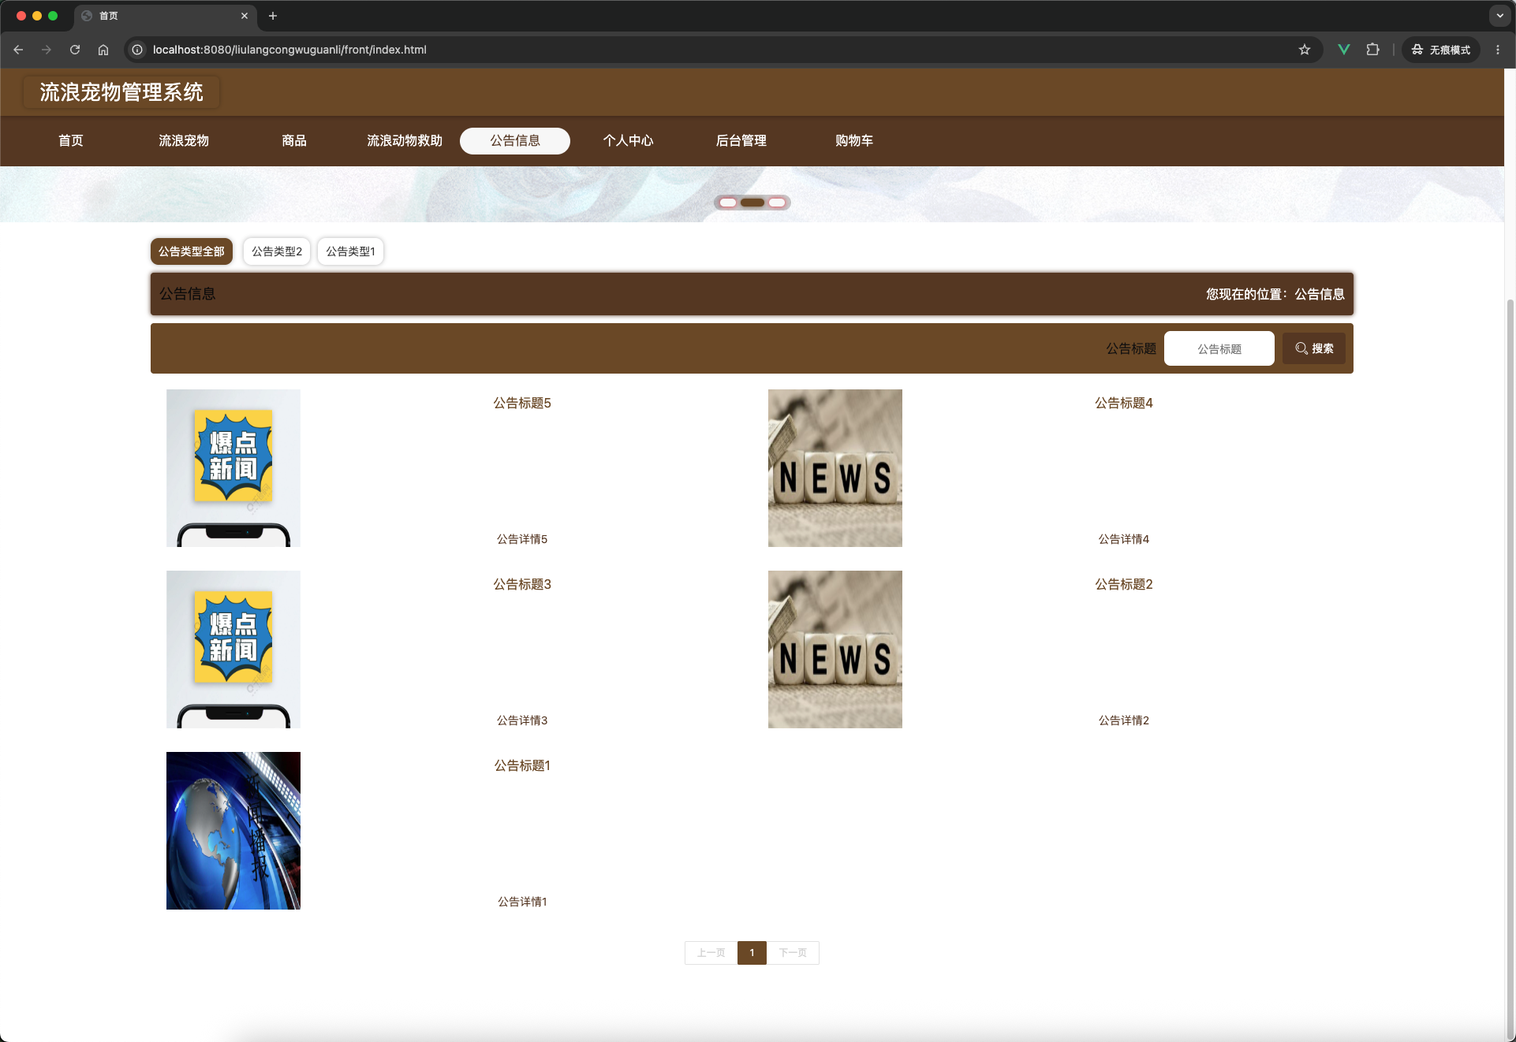Viewport: 1516px width, 1042px height.
Task: Close the 首页 browser tab
Action: [x=245, y=16]
